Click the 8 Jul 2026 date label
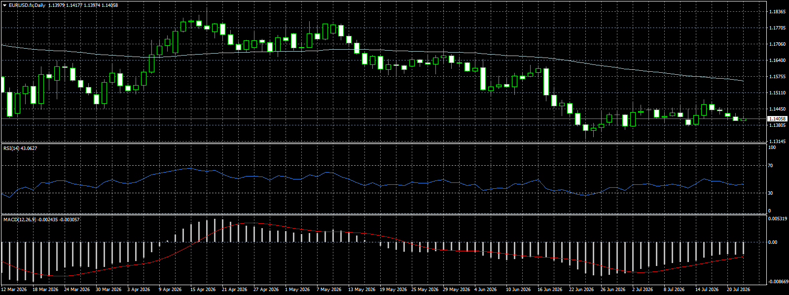 [x=675, y=290]
